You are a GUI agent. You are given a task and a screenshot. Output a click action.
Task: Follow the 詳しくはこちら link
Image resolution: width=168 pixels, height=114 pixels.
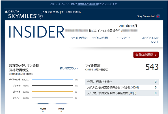69,68
